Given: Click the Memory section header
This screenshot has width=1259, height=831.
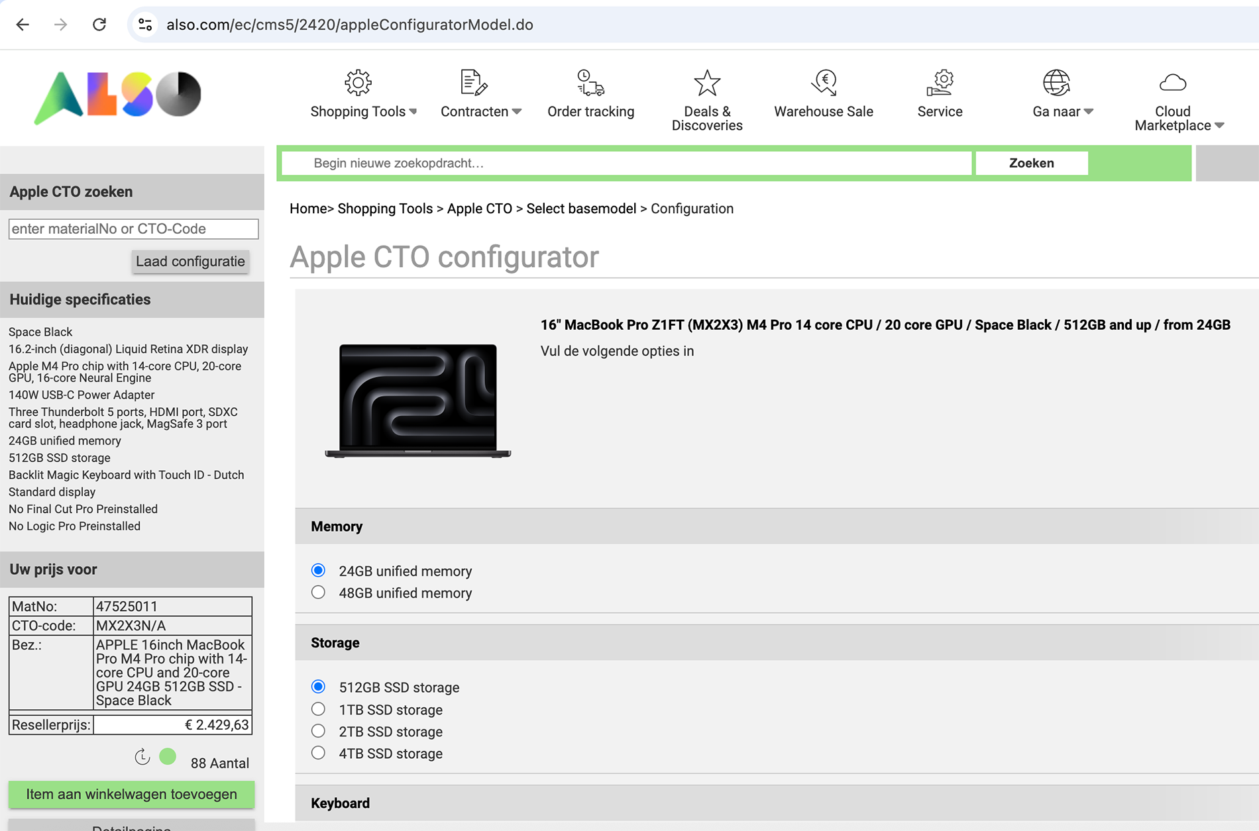Looking at the screenshot, I should coord(777,526).
